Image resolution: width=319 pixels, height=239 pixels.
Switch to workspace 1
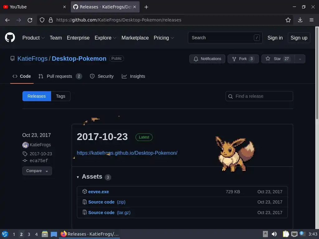14,234
